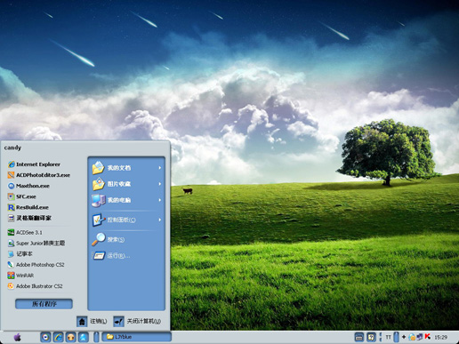This screenshot has width=459, height=344.
Task: Click the blue and orange globe tray icon
Action: coord(412,337)
